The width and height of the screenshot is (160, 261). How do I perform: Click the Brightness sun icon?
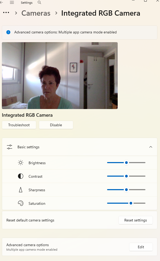click(x=21, y=163)
